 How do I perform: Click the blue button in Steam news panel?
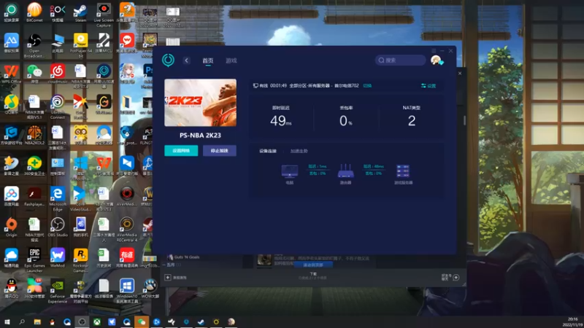[x=313, y=265]
